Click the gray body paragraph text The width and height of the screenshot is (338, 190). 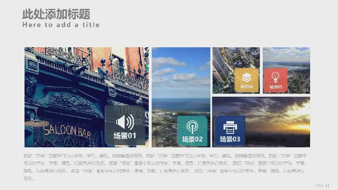pyautogui.click(x=165, y=167)
